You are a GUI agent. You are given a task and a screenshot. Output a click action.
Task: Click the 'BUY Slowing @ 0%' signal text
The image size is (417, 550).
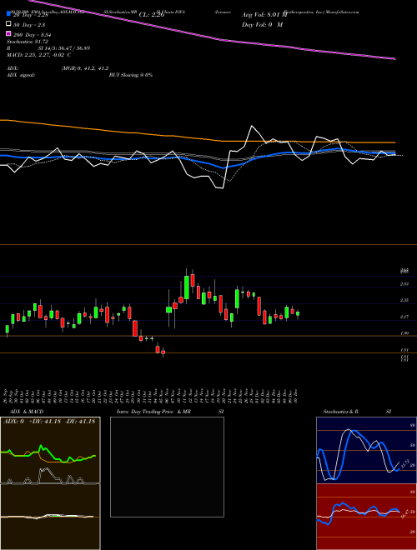[131, 75]
